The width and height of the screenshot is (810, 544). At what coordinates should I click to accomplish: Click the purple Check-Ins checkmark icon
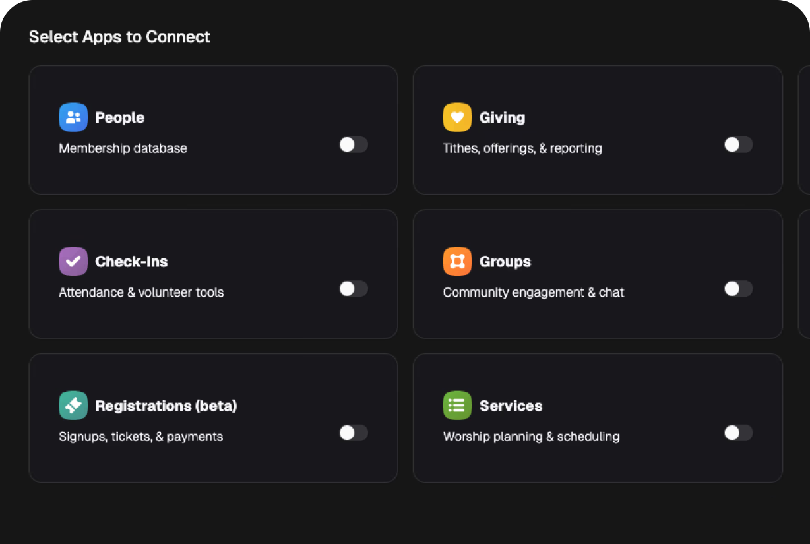73,261
